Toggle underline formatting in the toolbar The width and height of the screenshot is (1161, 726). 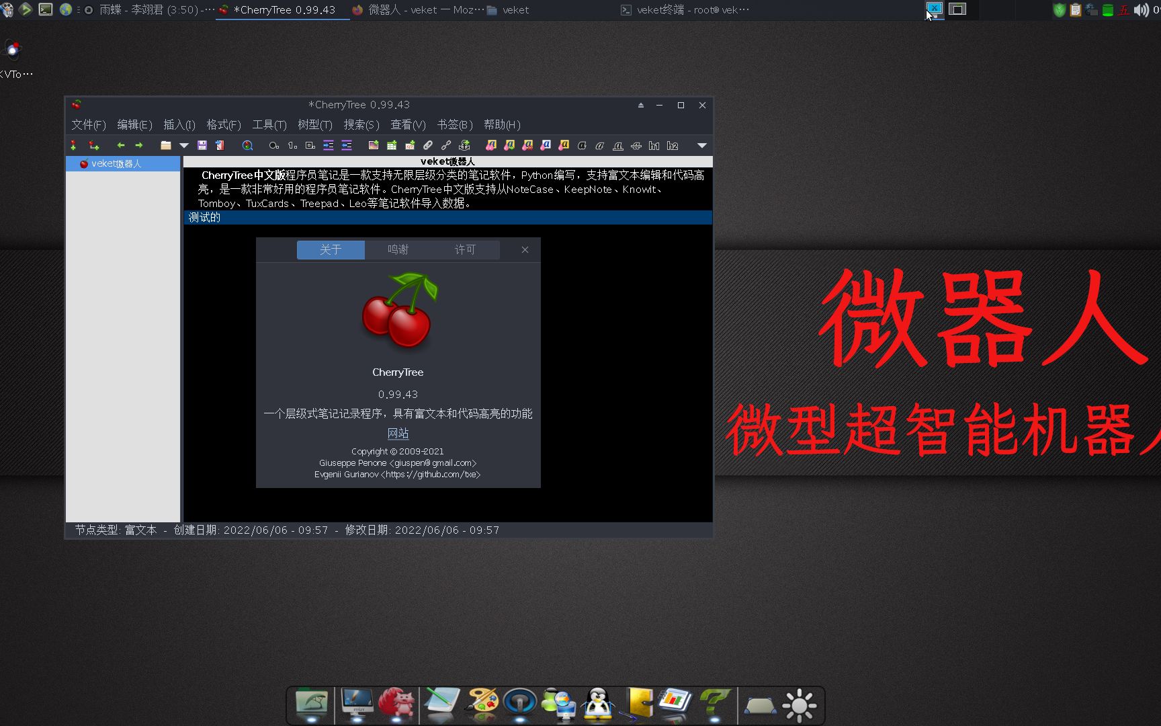618,145
